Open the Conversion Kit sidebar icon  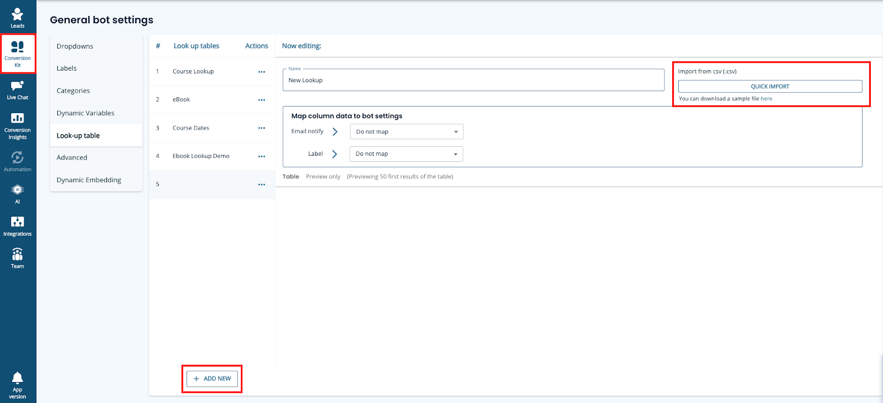[x=18, y=54]
